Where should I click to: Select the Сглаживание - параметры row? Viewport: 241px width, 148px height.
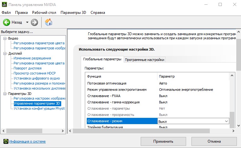coord(158,108)
